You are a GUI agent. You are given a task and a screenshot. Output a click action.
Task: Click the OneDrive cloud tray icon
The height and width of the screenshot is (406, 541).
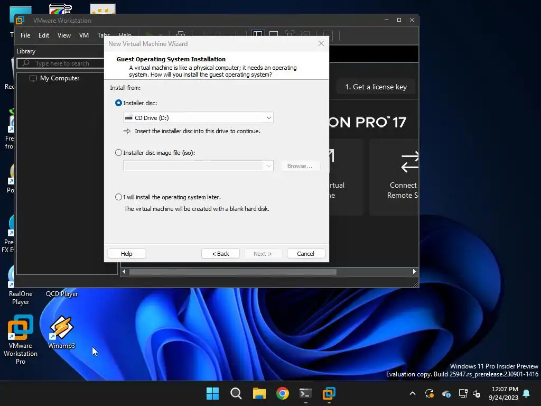[446, 394]
